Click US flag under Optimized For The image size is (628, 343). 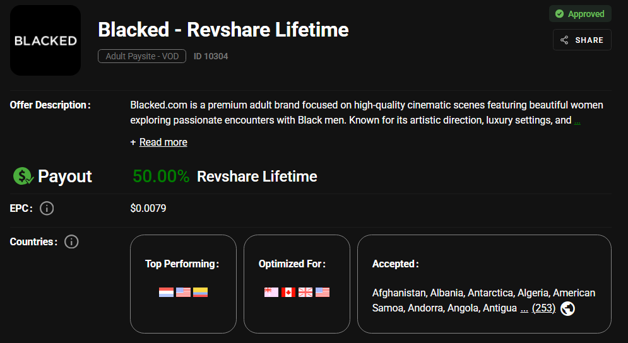click(x=323, y=292)
